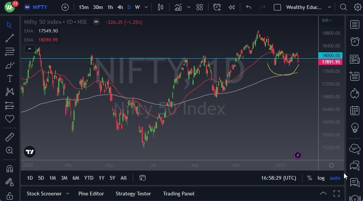Start bar replay mode
This screenshot has width=363, height=201.
[x=232, y=7]
